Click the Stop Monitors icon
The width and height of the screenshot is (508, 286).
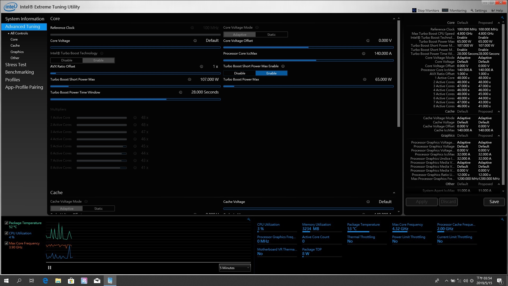[x=414, y=10]
